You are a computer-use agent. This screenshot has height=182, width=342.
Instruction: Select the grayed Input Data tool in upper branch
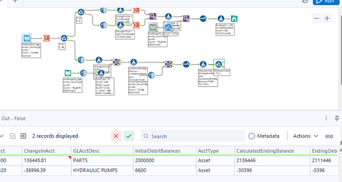pyautogui.click(x=153, y=27)
